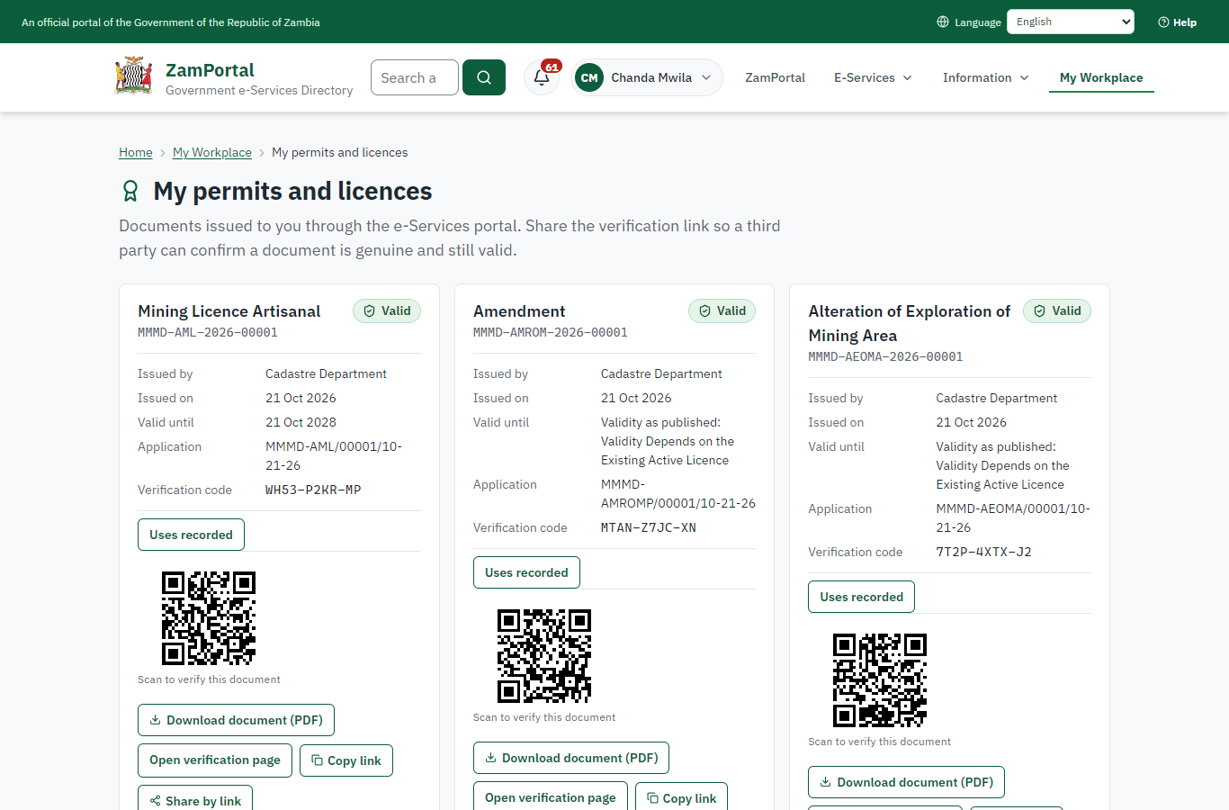This screenshot has height=810, width=1229.
Task: Open verification page for Amendment
Action: 551,796
